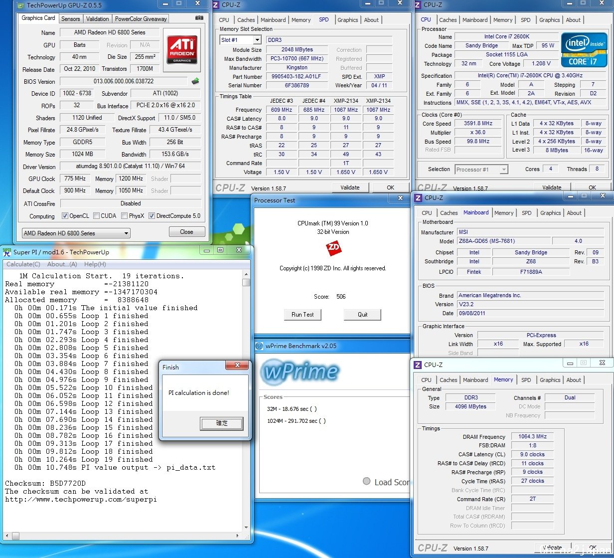Click the wPrime logo banner
Viewport: 614px width, 558px height.
coord(301,371)
